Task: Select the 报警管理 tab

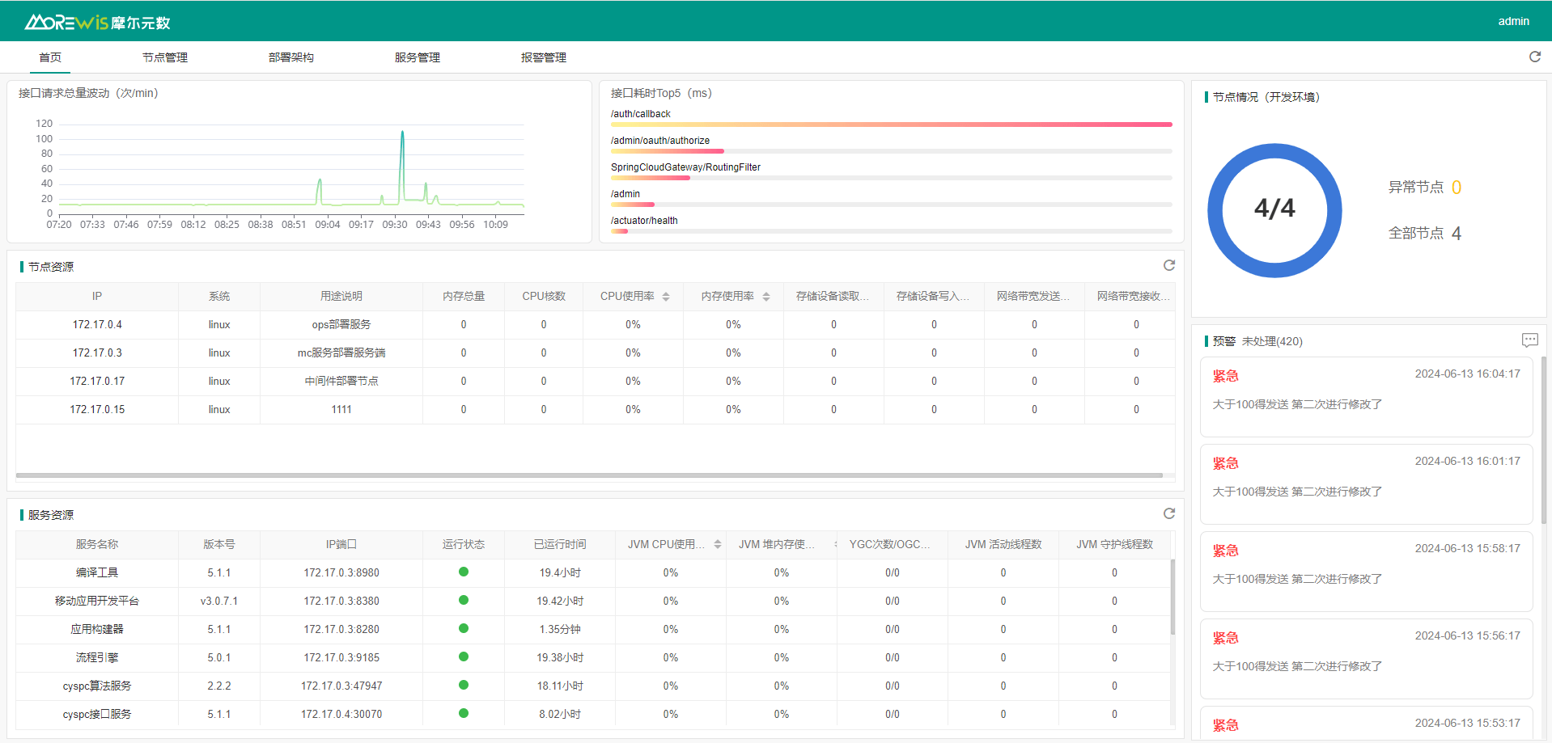Action: [x=544, y=57]
